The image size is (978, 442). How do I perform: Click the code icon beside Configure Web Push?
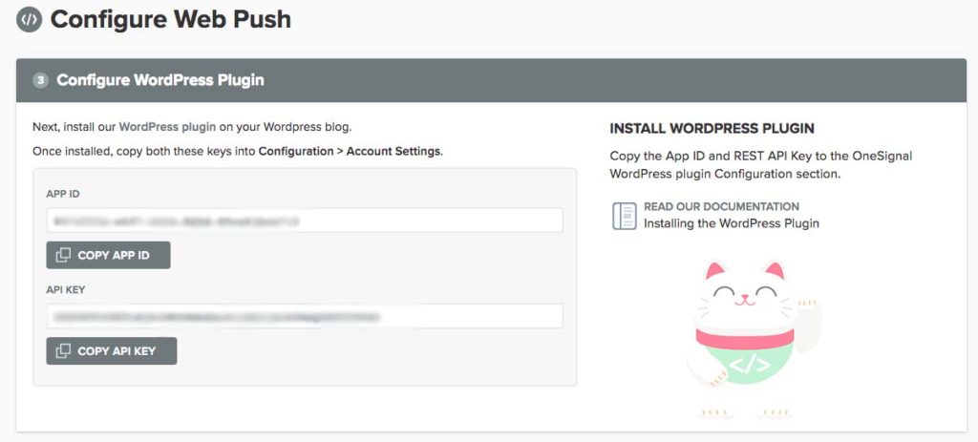click(x=29, y=19)
